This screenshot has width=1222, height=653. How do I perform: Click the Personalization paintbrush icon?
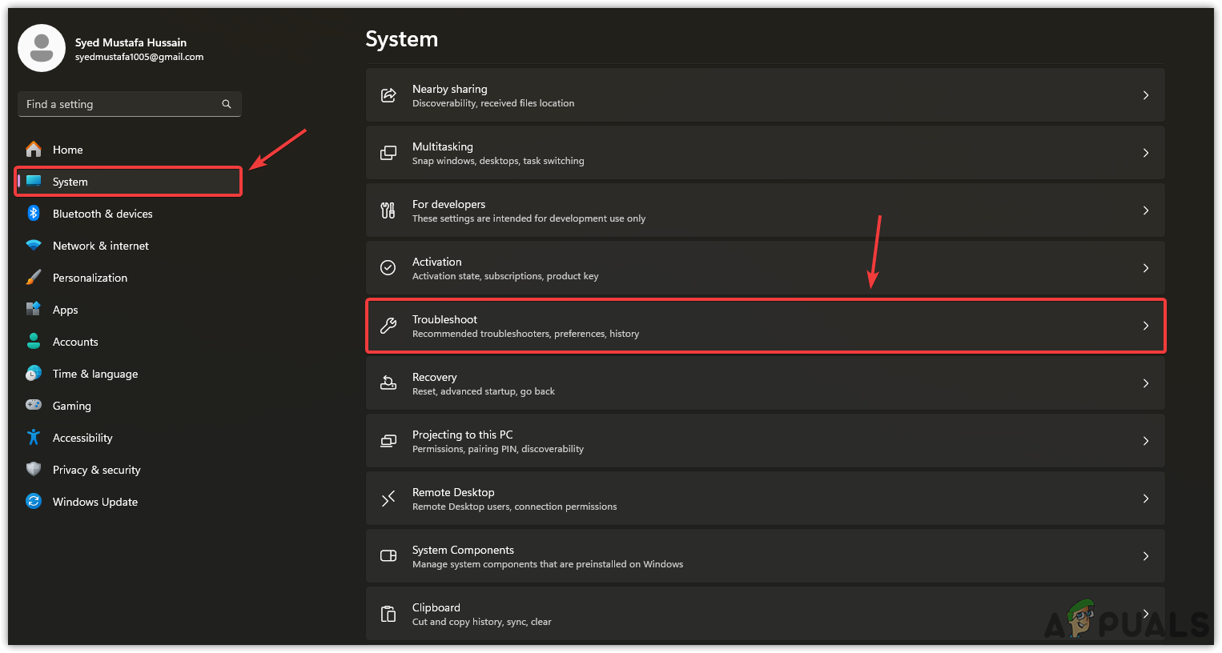(x=34, y=278)
